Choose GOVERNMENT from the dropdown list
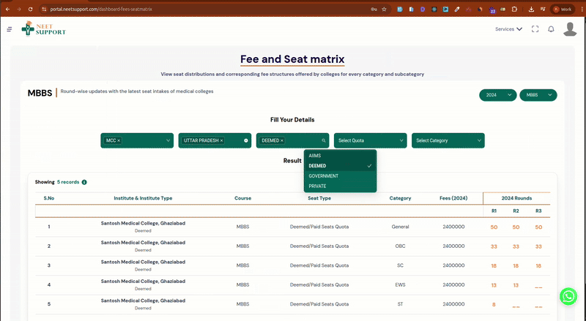 coord(323,176)
